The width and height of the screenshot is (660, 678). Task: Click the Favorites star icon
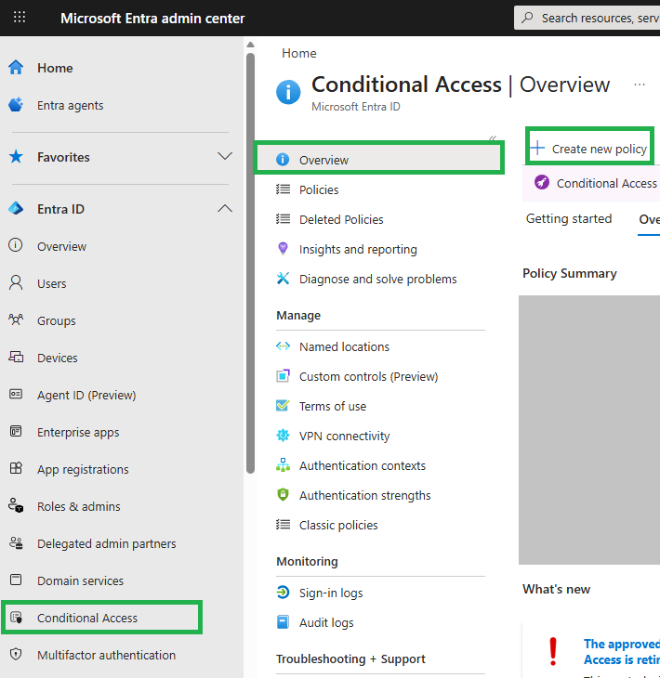pyautogui.click(x=16, y=157)
